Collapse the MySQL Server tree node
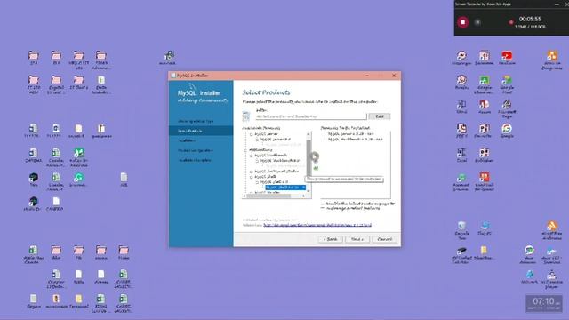Image resolution: width=569 pixels, height=320 pixels. point(251,134)
